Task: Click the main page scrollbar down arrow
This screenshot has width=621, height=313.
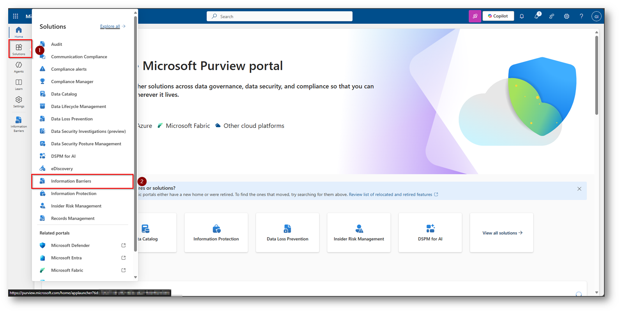Action: (x=596, y=292)
